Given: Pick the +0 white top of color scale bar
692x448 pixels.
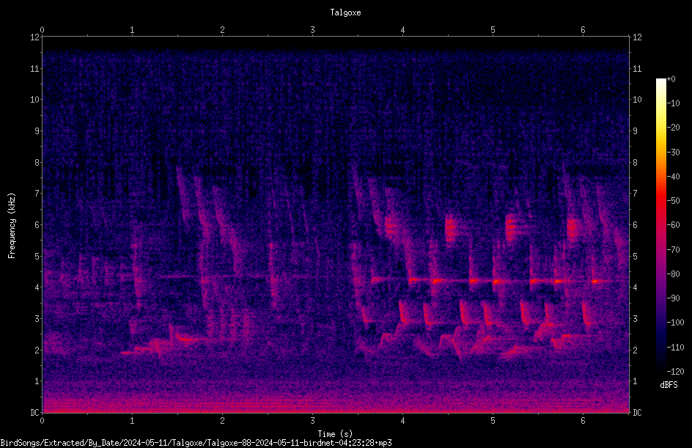Looking at the screenshot, I should click(660, 81).
